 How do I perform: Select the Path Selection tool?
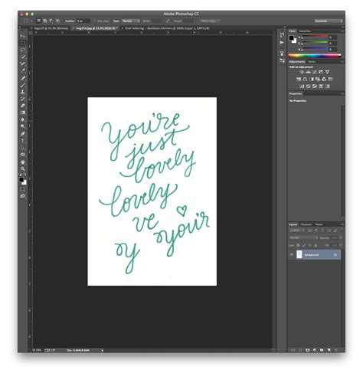point(23,148)
